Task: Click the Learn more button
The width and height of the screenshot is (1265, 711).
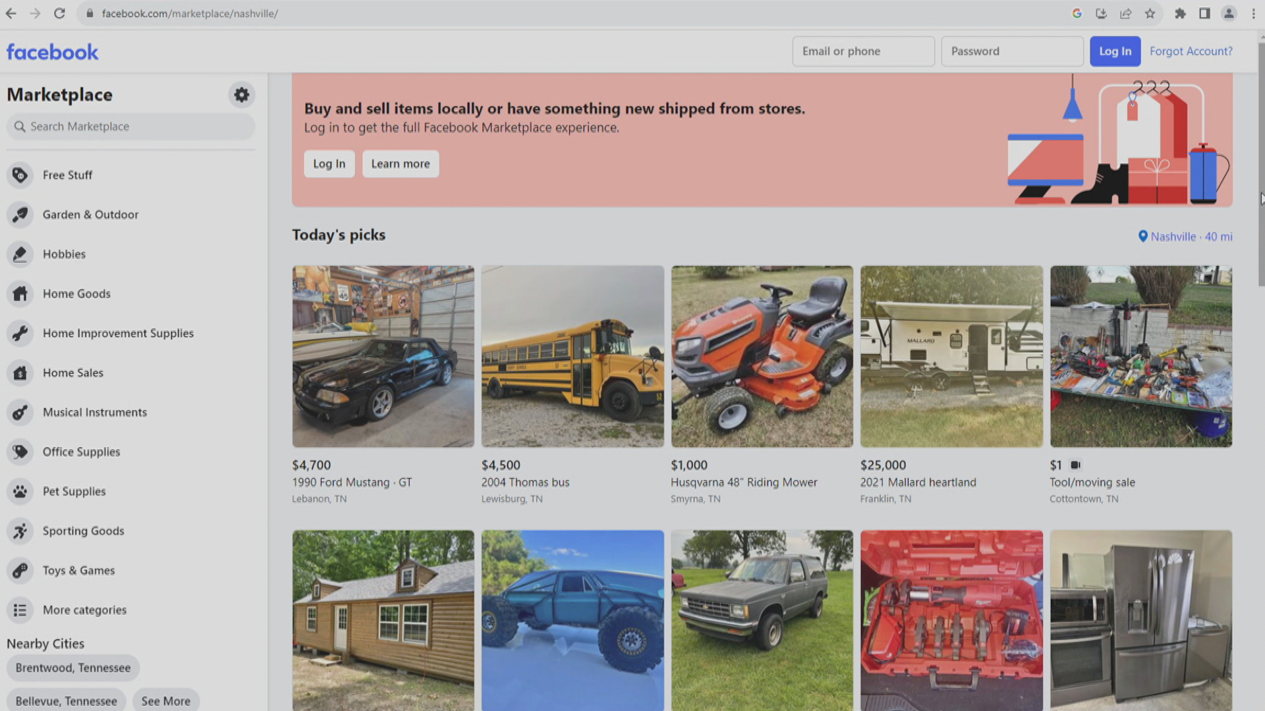Action: (x=400, y=164)
